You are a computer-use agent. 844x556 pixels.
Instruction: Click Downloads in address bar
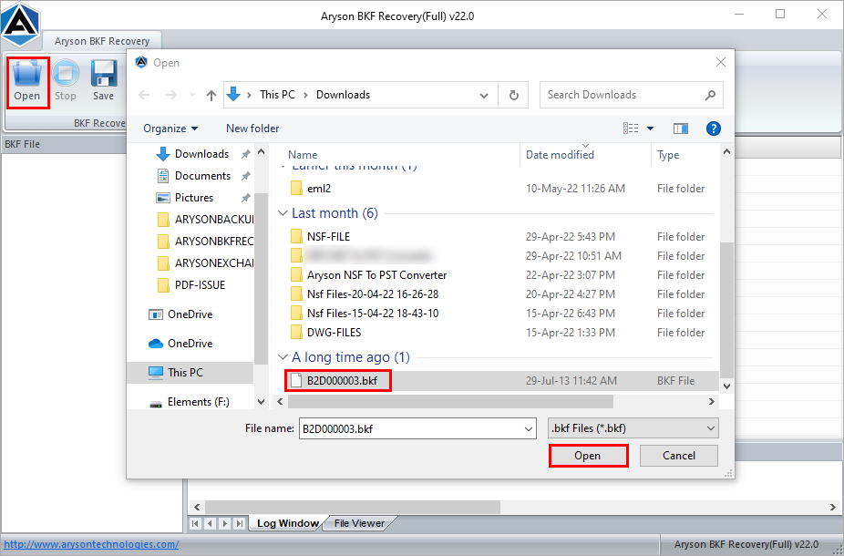pyautogui.click(x=343, y=95)
